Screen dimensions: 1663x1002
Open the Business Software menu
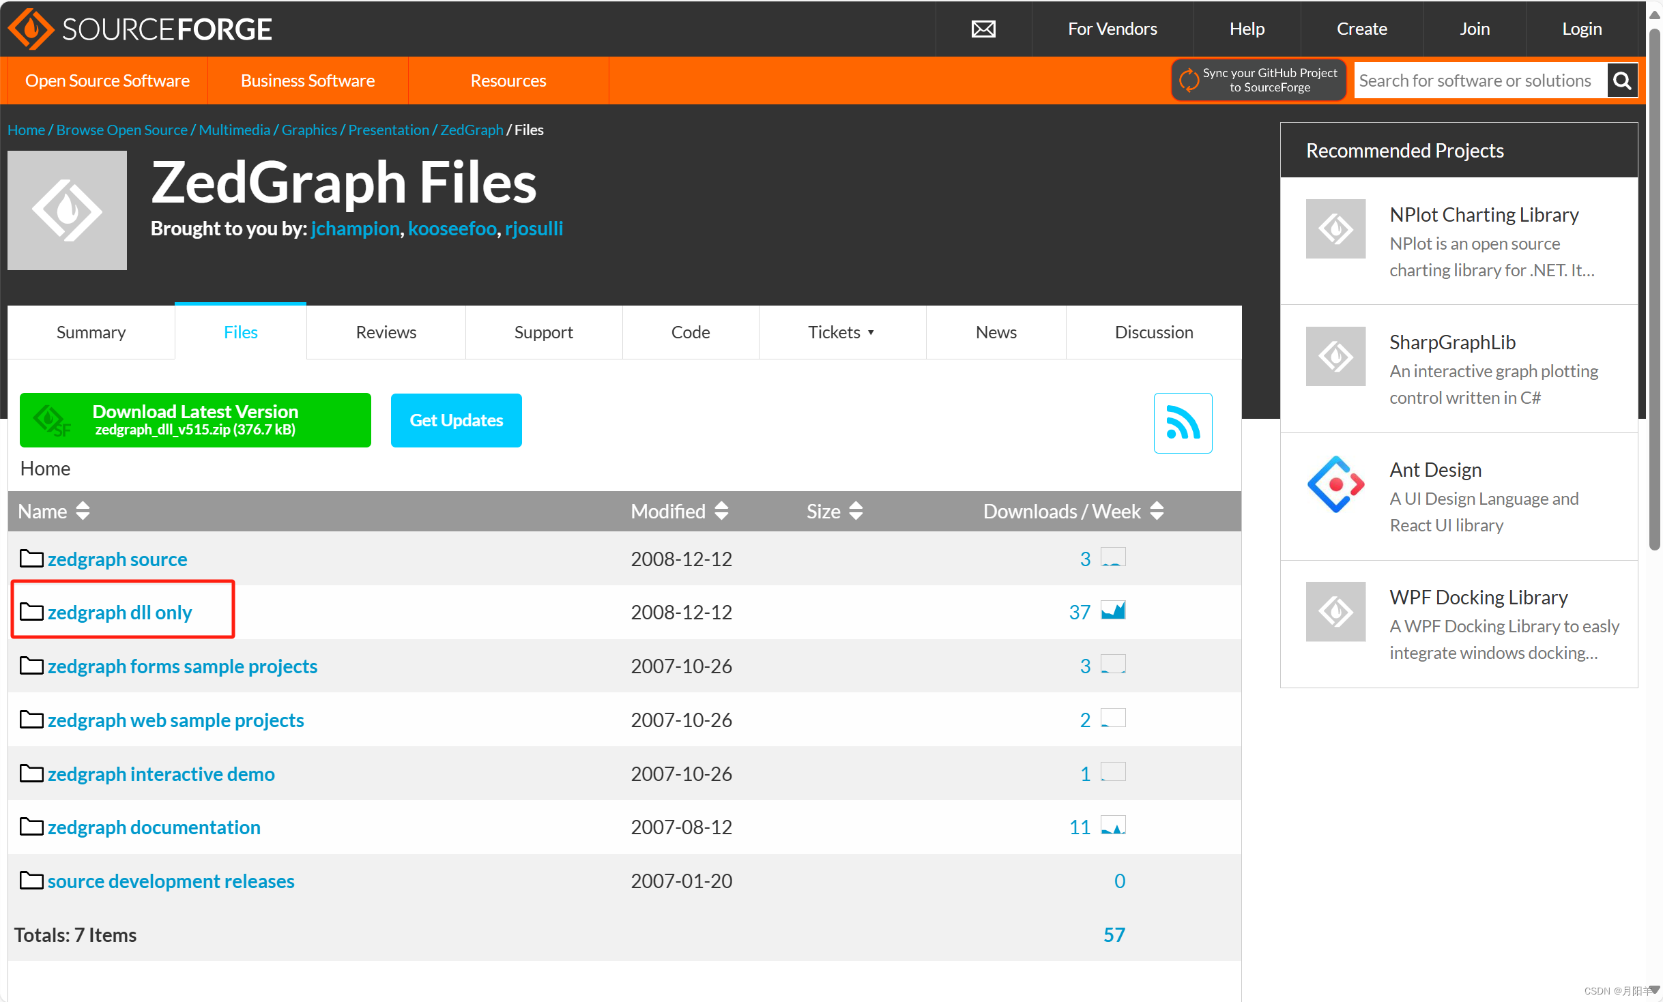pyautogui.click(x=307, y=80)
